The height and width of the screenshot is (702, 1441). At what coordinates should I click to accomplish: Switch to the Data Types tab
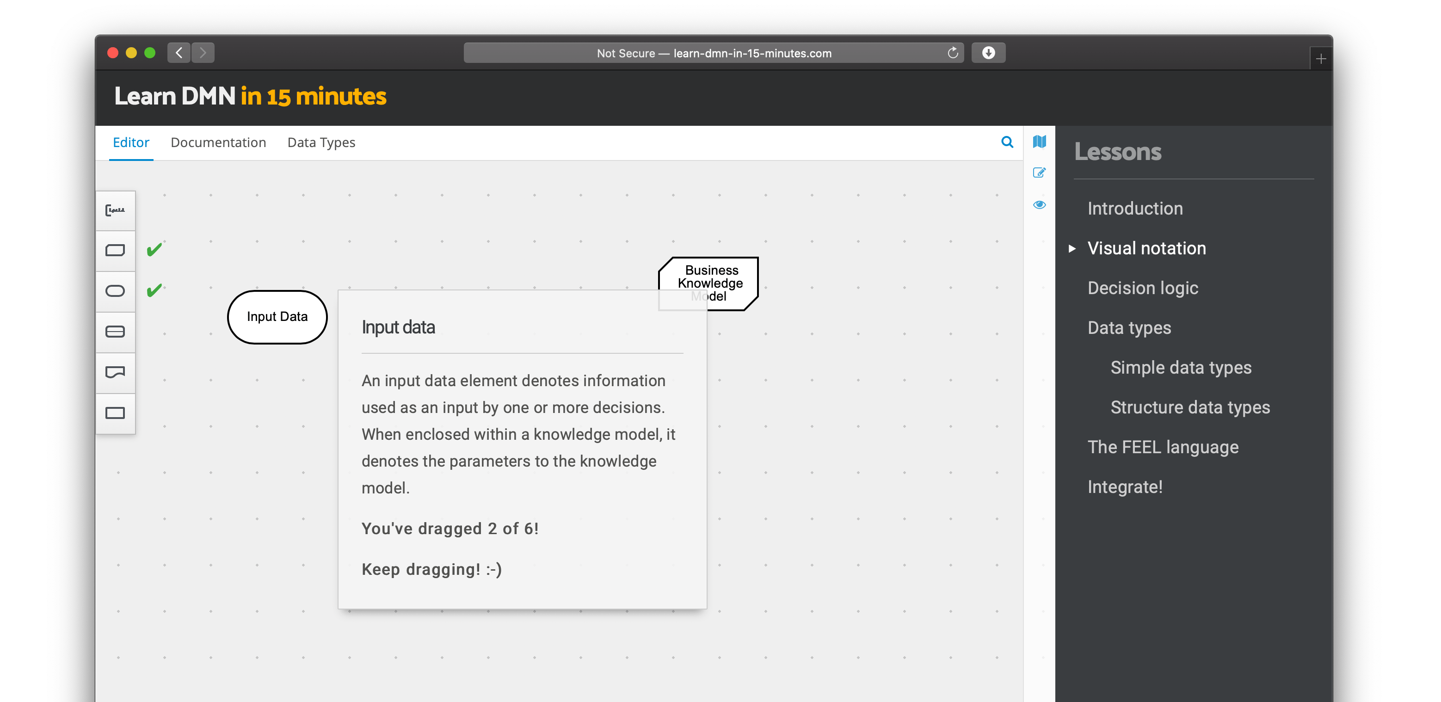coord(321,142)
